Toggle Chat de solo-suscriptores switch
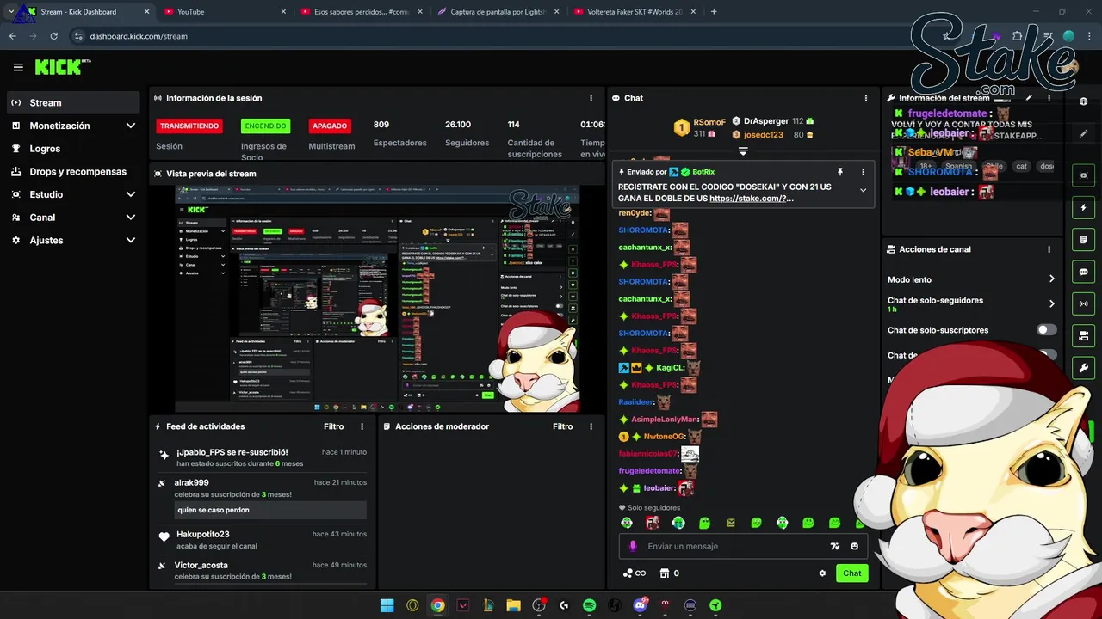This screenshot has height=619, width=1102. 1047,330
